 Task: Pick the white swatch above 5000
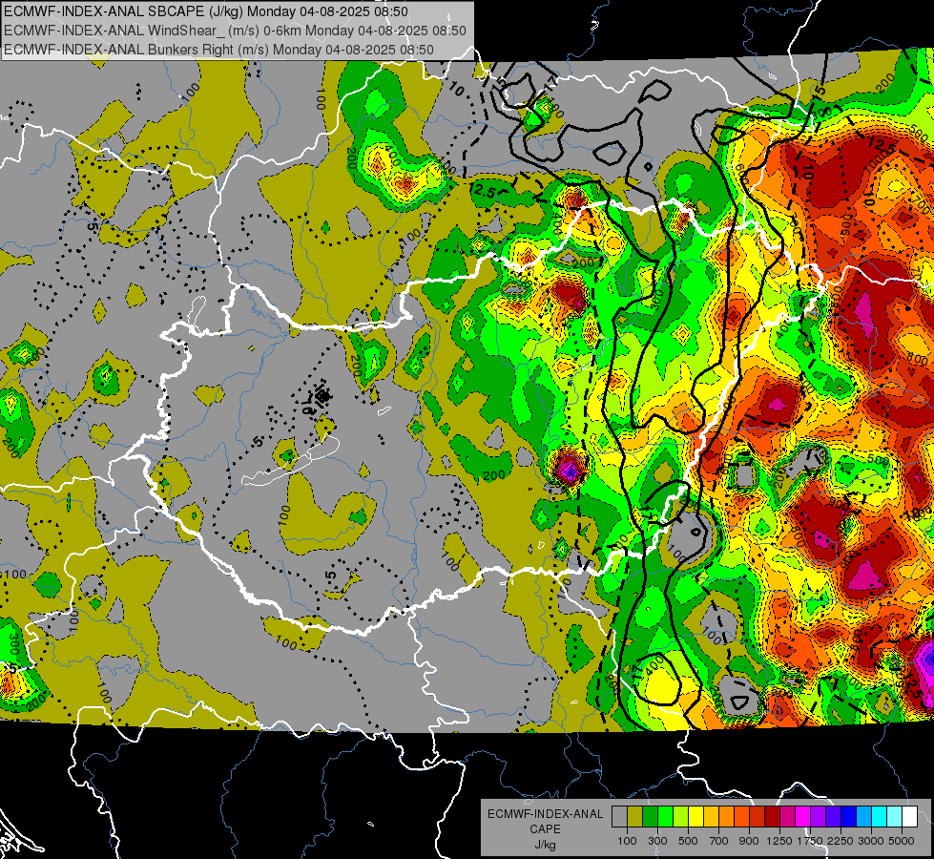[x=910, y=817]
